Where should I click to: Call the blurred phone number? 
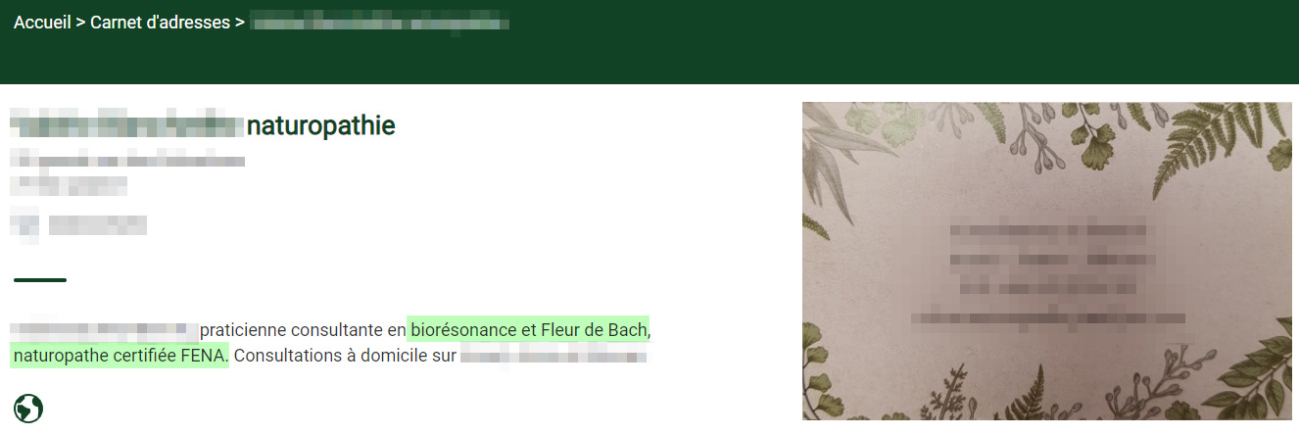click(97, 225)
